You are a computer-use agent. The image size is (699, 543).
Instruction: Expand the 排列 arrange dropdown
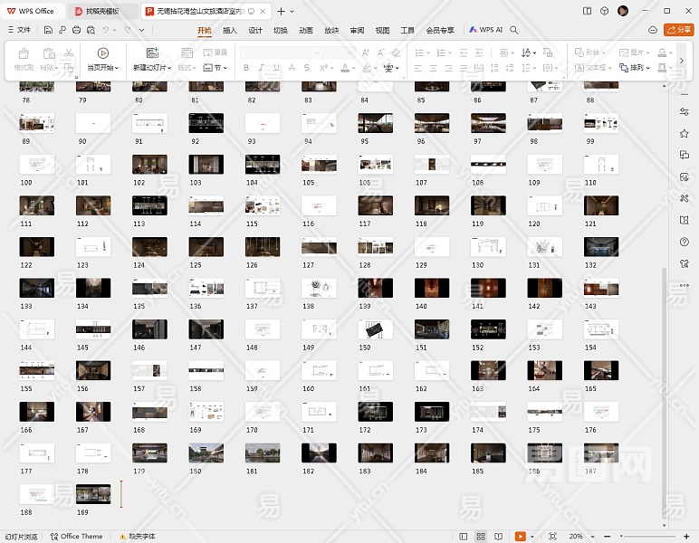pos(637,68)
